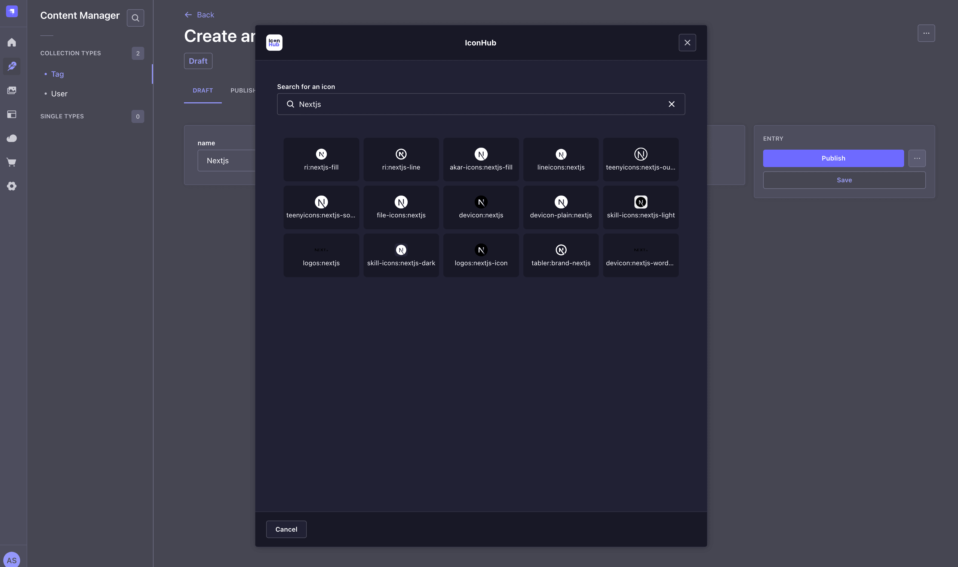Click the Draft status badge
Viewport: 958px width, 567px height.
(x=198, y=61)
